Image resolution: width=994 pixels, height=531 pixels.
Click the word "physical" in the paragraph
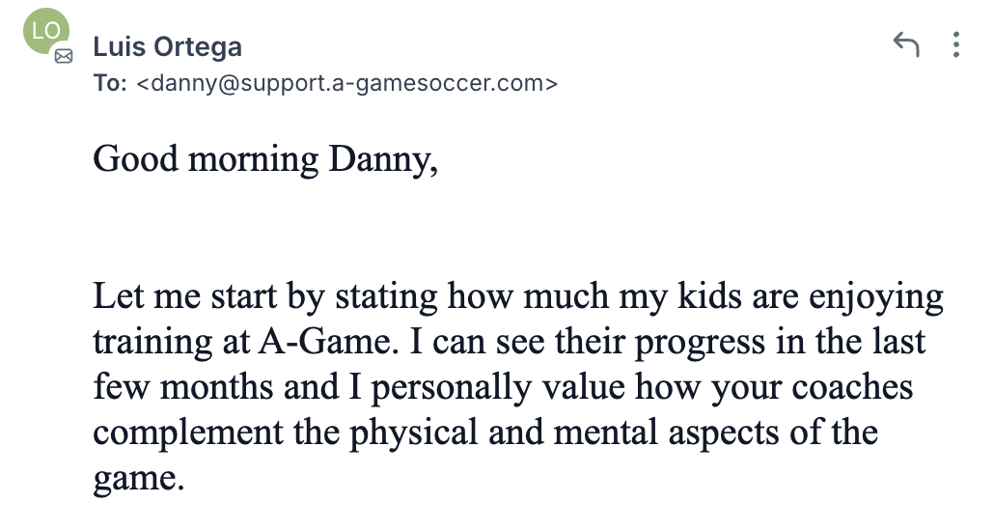413,434
